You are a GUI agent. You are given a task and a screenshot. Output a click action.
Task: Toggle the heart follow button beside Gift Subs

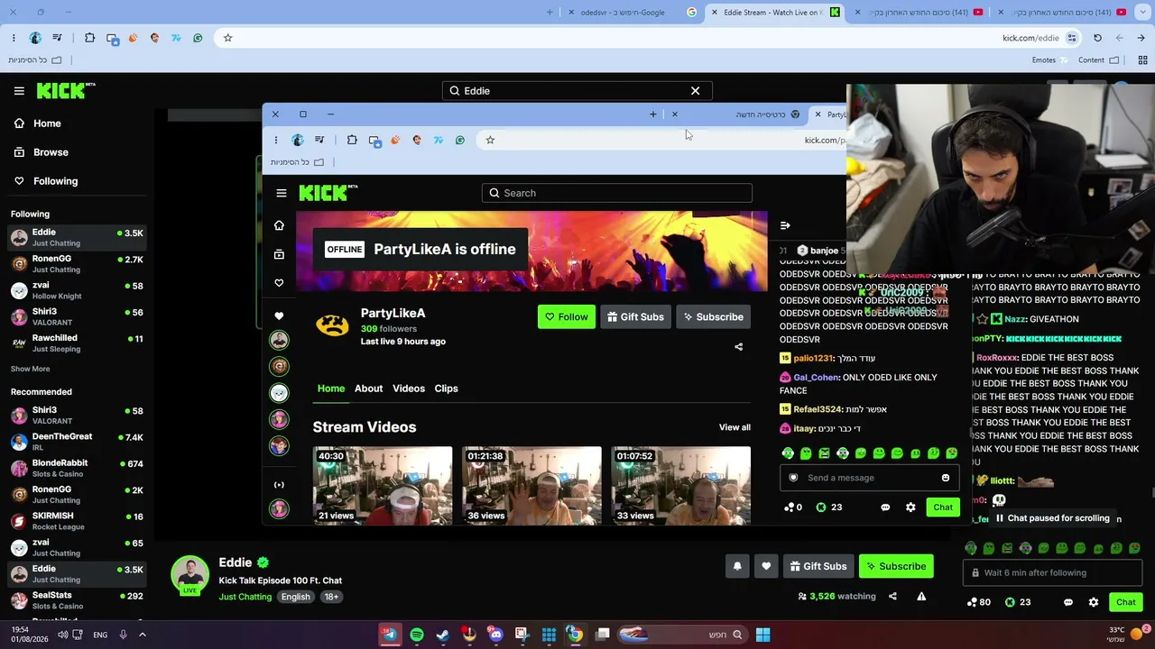[x=766, y=566]
